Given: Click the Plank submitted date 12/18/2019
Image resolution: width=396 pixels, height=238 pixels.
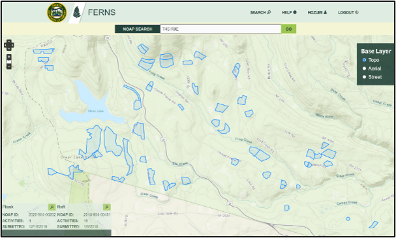Looking at the screenshot, I should (38, 227).
